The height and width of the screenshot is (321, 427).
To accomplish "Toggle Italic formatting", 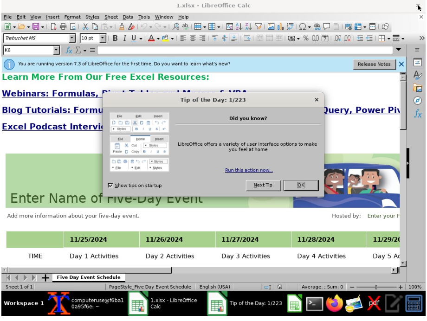I will click(x=124, y=38).
